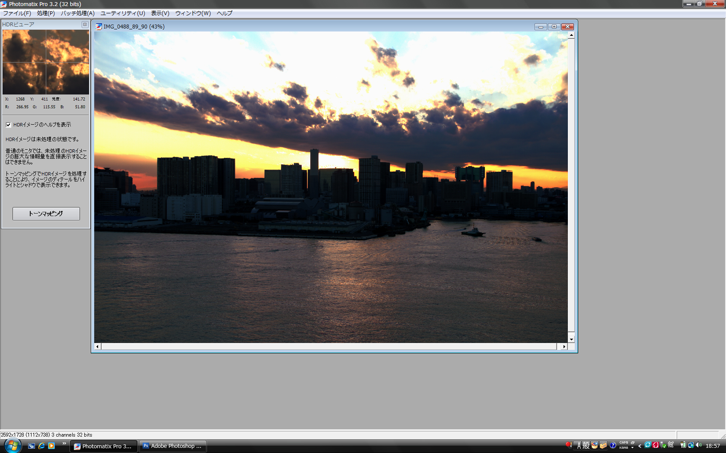Open the IME tools toolbox icon
Viewport: 726px width, 453px height.
coord(603,446)
